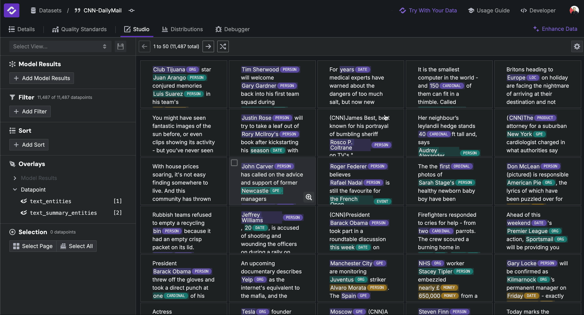
Task: Open the Select View dropdown
Action: (60, 47)
